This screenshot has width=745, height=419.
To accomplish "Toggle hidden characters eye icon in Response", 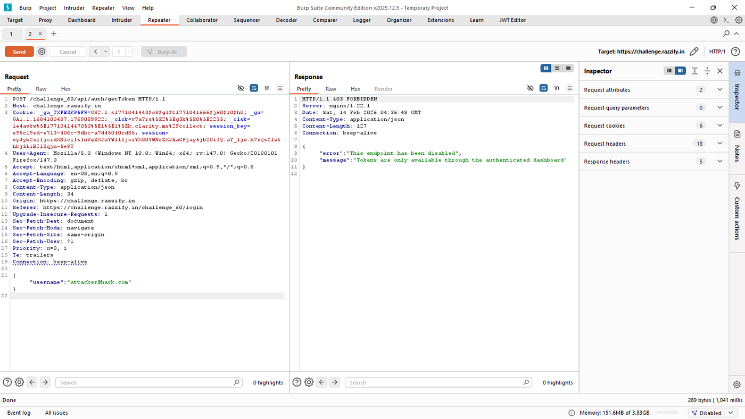I will point(530,88).
